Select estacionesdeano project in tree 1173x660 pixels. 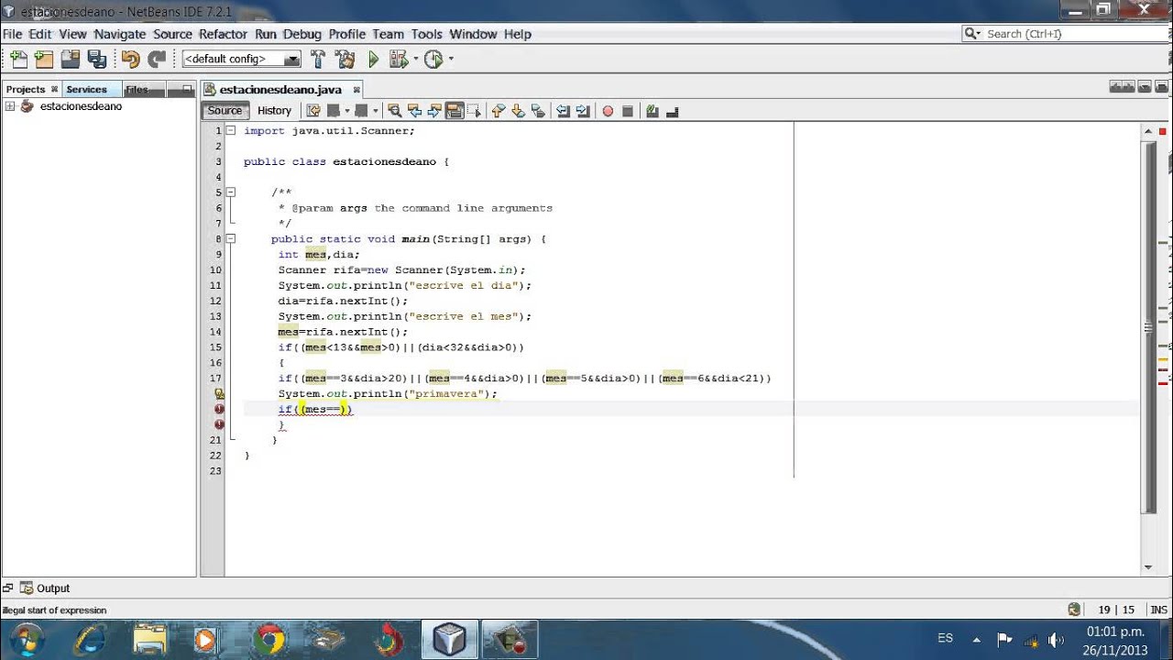click(81, 106)
